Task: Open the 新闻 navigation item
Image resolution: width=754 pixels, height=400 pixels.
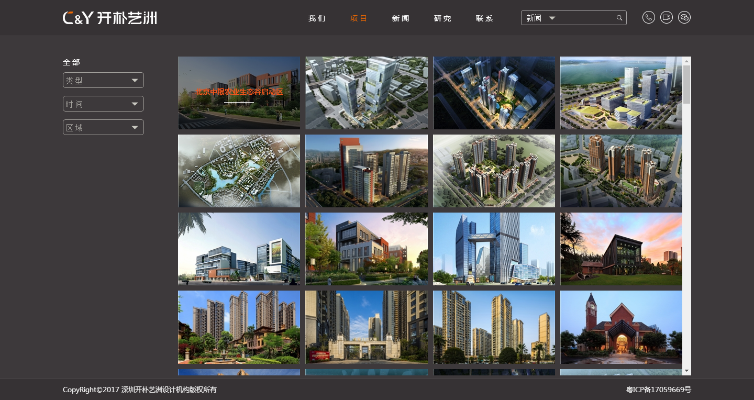Action: [x=401, y=18]
